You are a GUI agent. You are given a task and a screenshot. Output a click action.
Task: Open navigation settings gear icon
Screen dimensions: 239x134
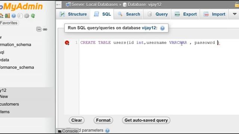tap(27, 16)
